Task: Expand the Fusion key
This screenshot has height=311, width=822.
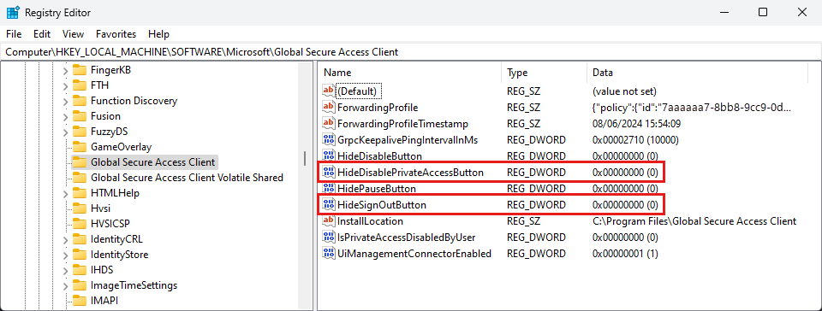Action: point(66,116)
